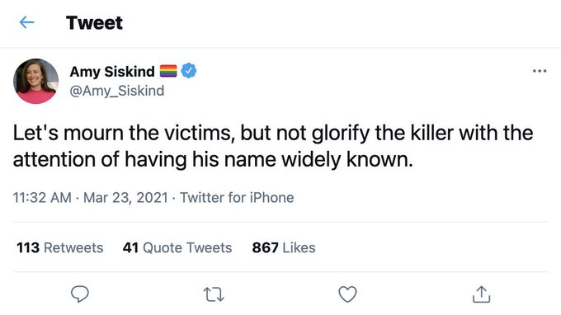Image resolution: width=561 pixels, height=315 pixels.
Task: Click the Tweet header title
Action: [94, 23]
